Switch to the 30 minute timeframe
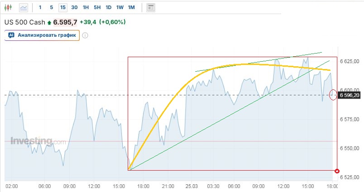 pyautogui.click(x=74, y=7)
